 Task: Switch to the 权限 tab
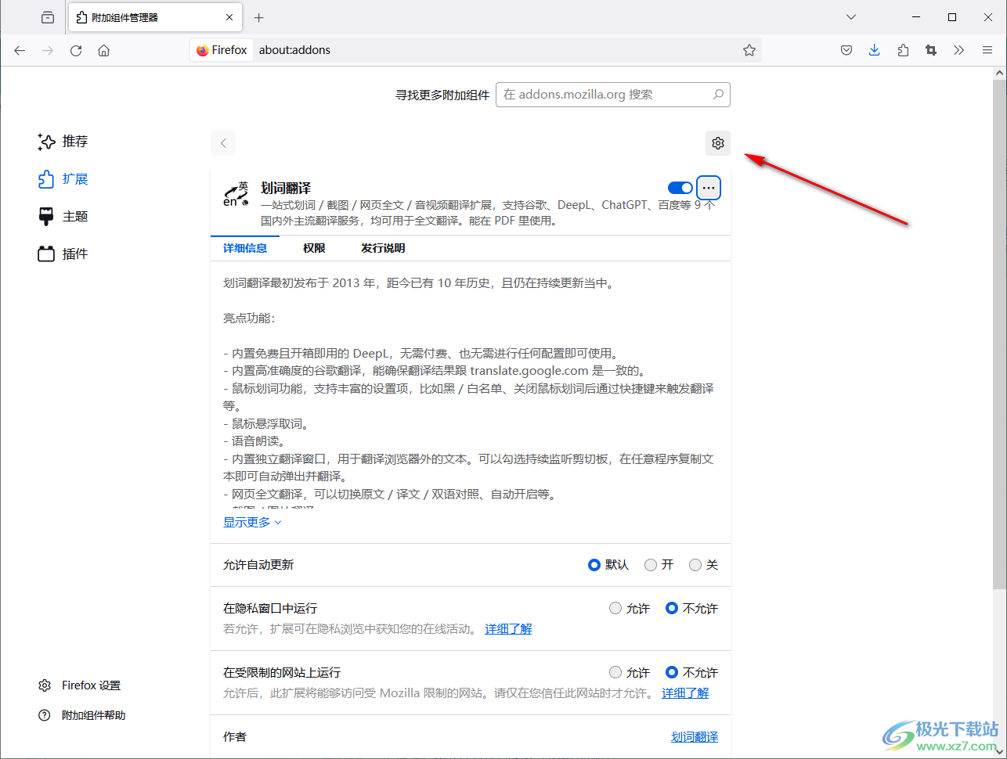pyautogui.click(x=313, y=248)
